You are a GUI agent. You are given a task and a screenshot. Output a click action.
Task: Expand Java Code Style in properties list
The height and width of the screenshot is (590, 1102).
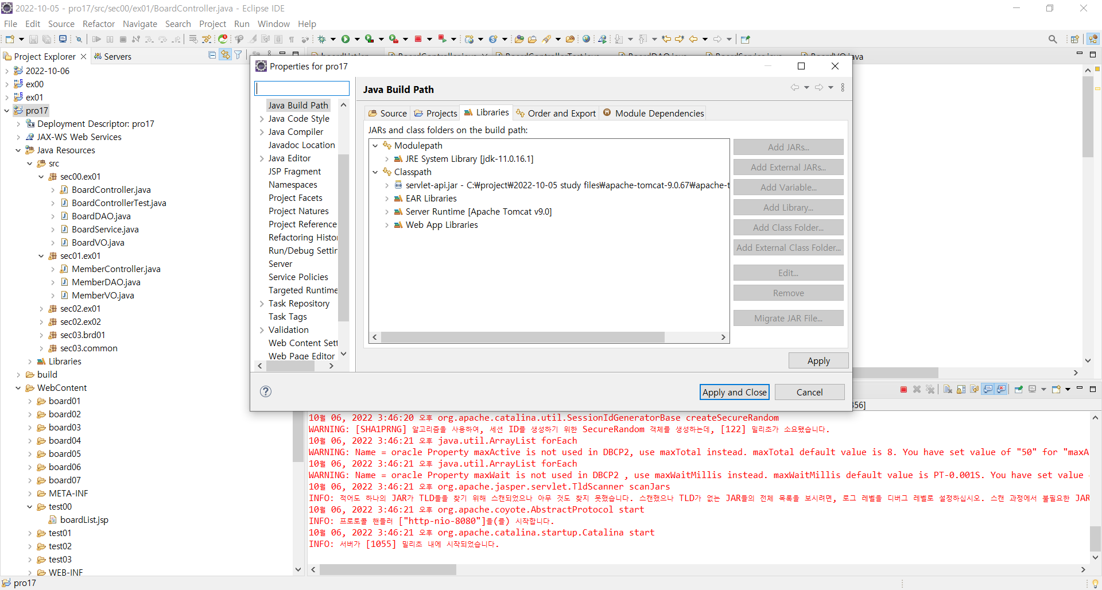coord(262,119)
